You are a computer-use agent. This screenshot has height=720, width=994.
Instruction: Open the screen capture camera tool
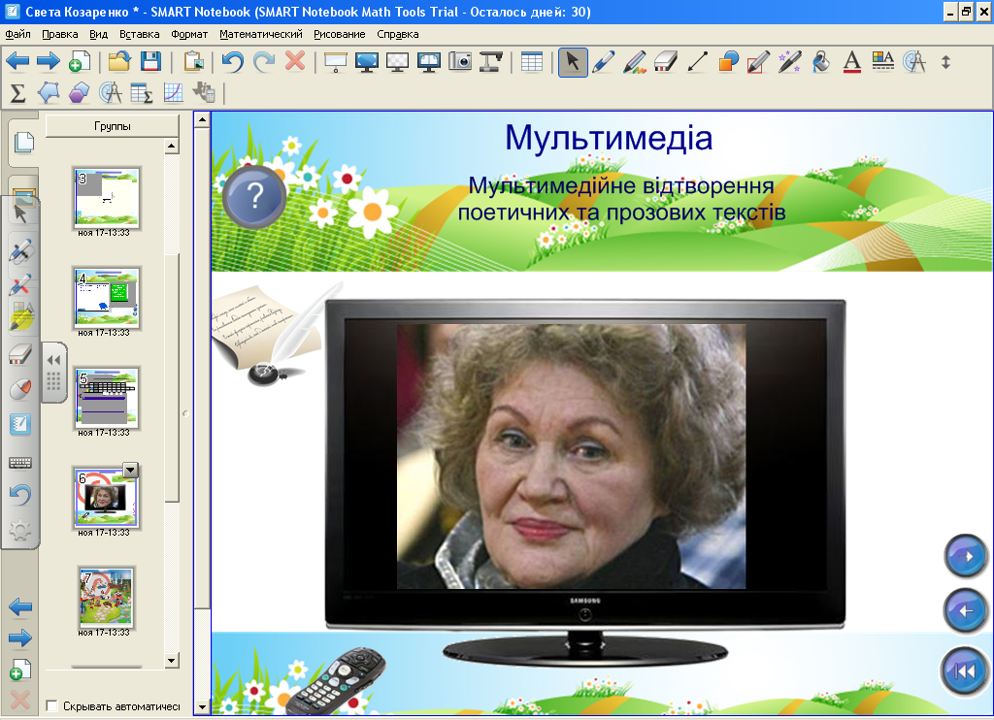(459, 62)
